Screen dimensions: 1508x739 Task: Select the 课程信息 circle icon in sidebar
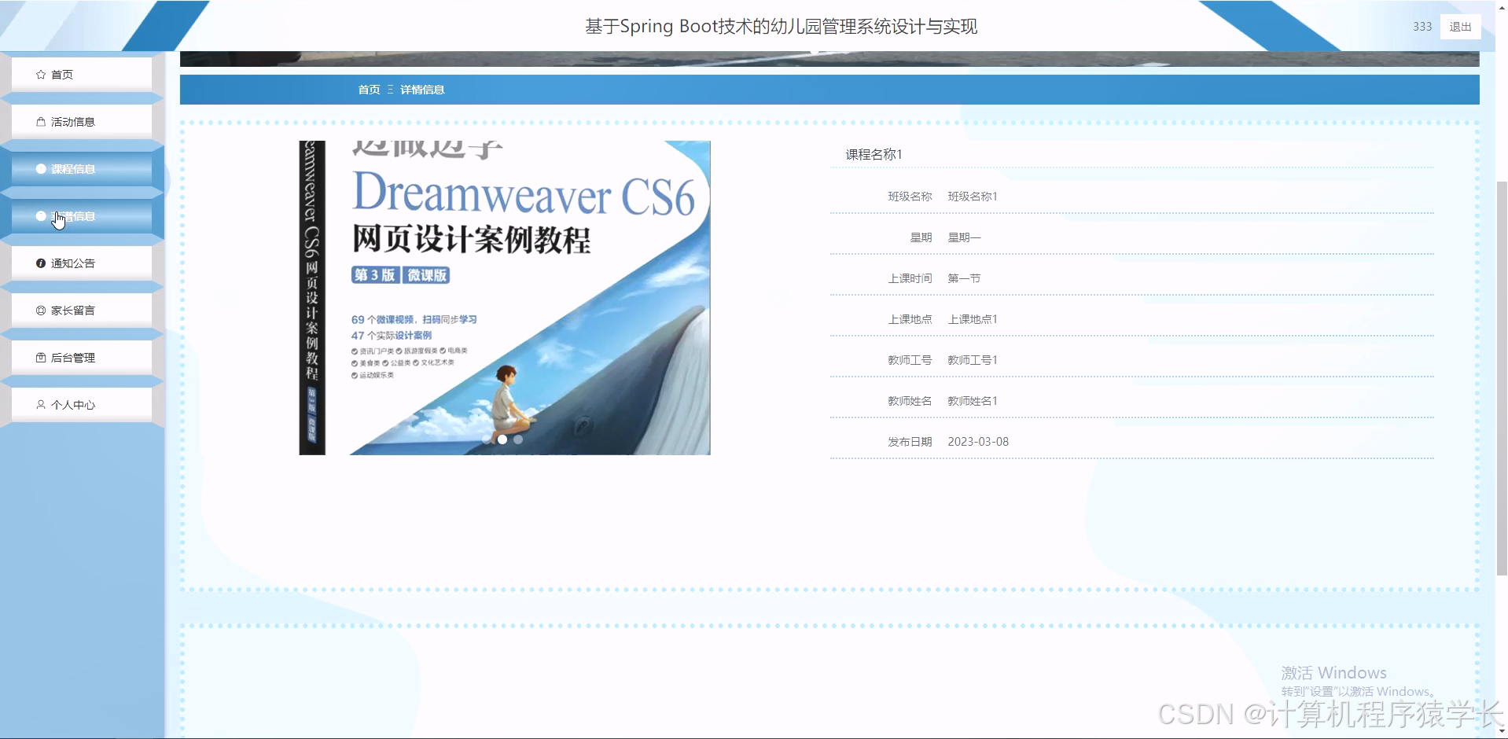[41, 168]
